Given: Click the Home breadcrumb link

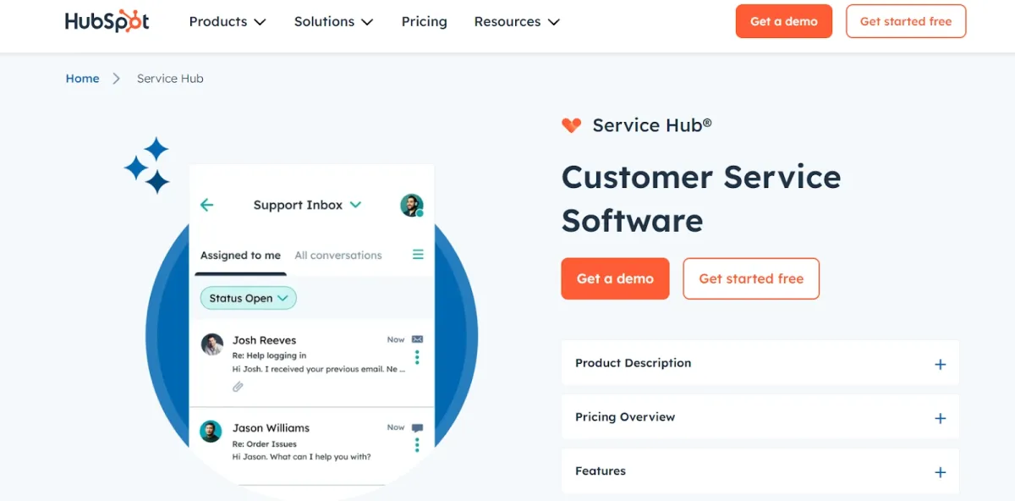Looking at the screenshot, I should click(x=82, y=78).
